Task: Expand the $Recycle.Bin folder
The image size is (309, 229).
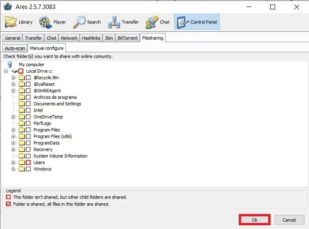Action: pyautogui.click(x=13, y=77)
